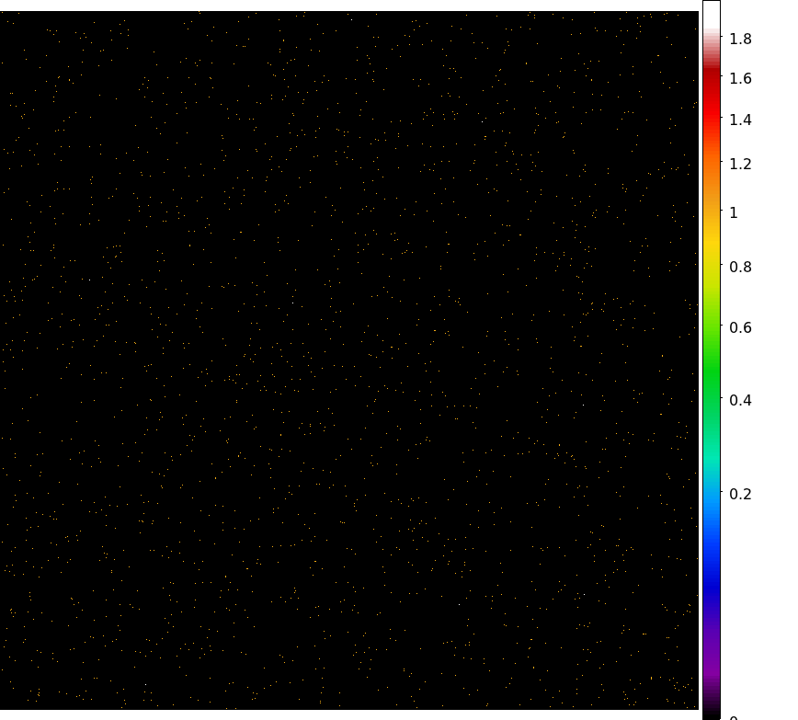Click the orange colorbar band at 1.2

pyautogui.click(x=712, y=164)
